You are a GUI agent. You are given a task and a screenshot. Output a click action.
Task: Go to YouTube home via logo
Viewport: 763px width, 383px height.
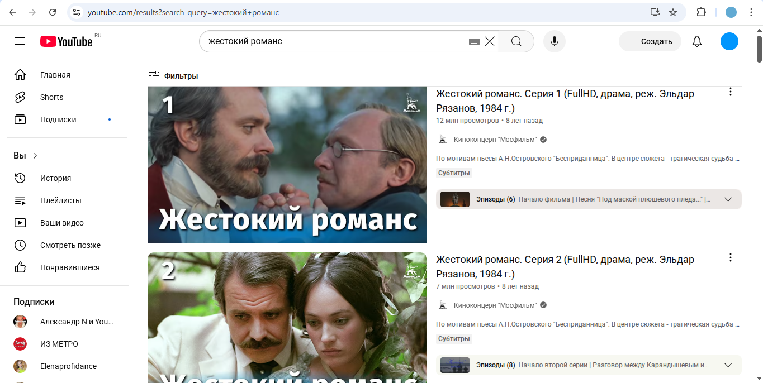pos(67,41)
